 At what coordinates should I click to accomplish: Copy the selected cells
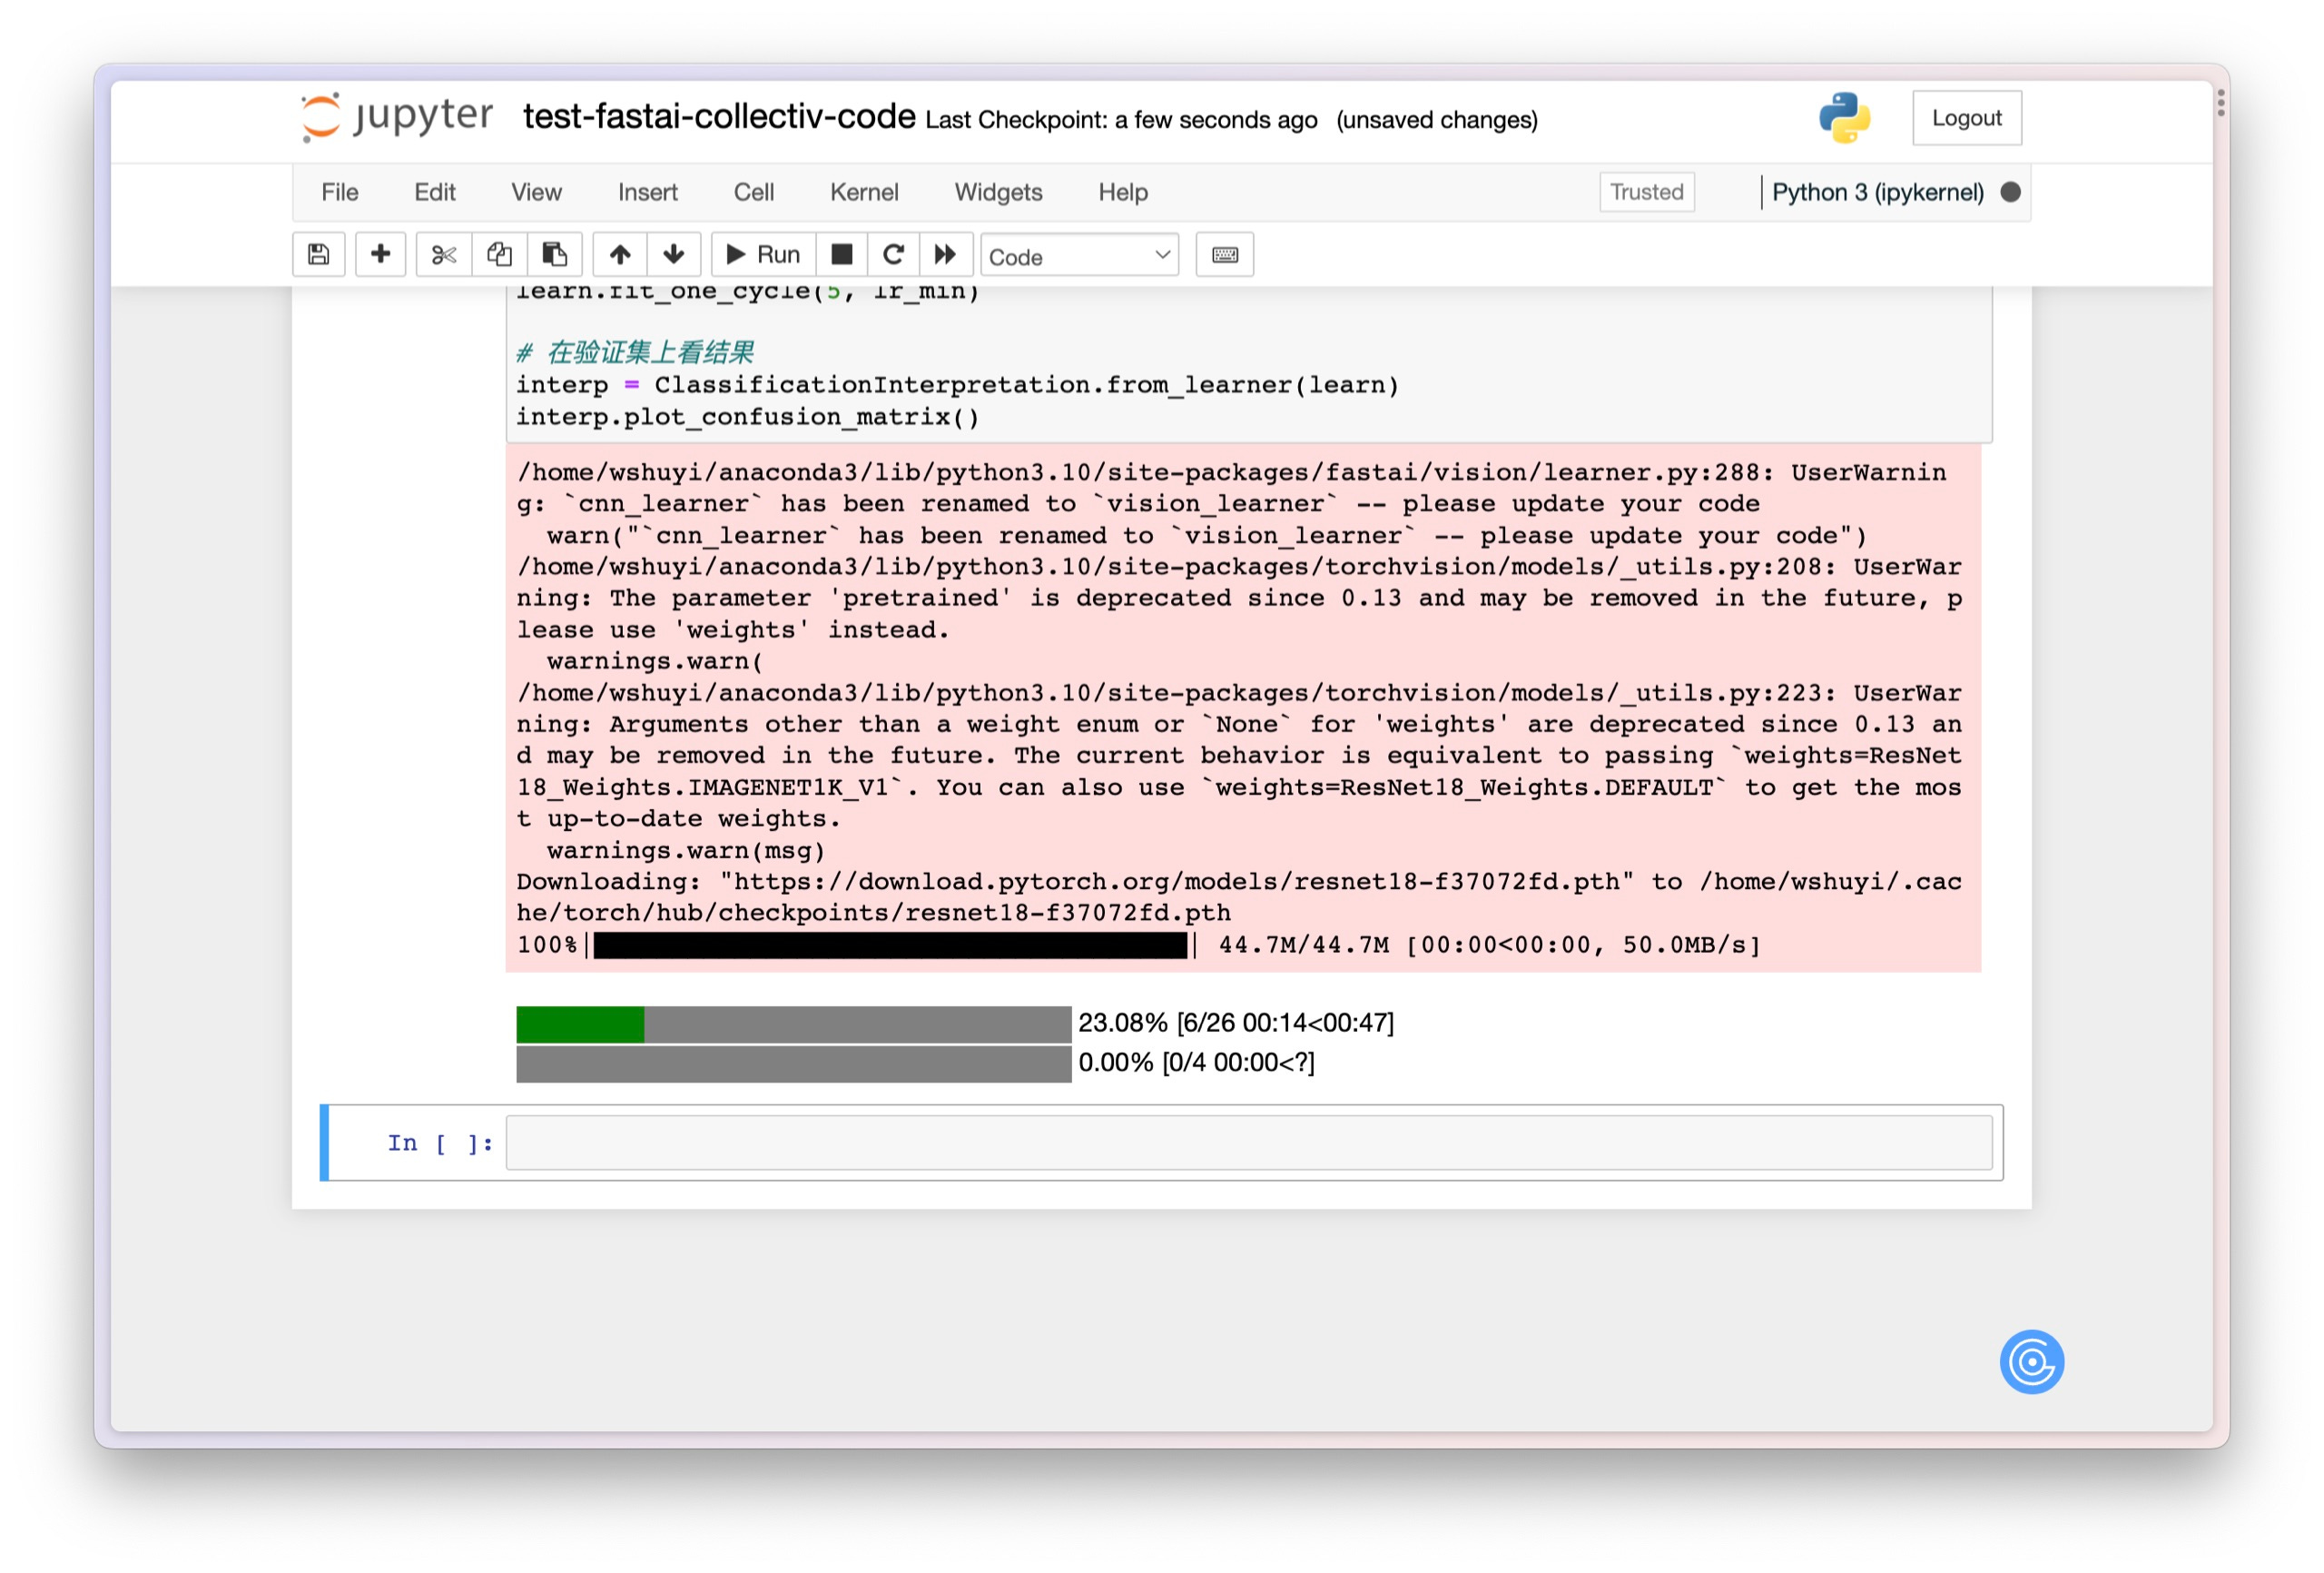click(498, 254)
